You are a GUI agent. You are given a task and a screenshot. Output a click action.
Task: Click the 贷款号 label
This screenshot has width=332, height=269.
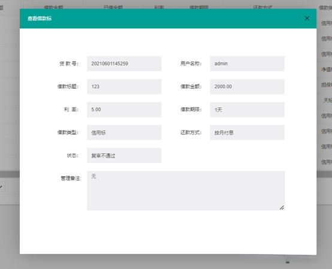coord(69,64)
